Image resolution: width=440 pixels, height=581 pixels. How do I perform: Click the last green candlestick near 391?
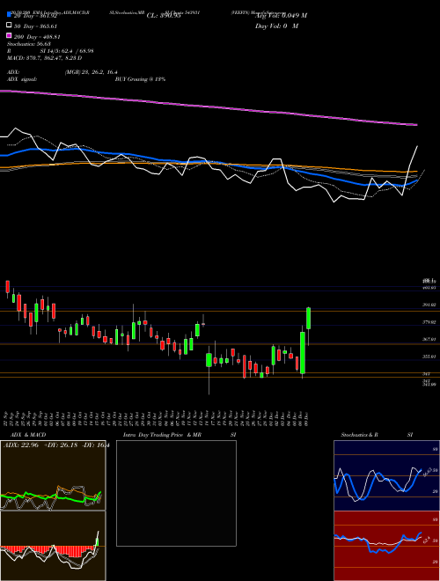(309, 318)
